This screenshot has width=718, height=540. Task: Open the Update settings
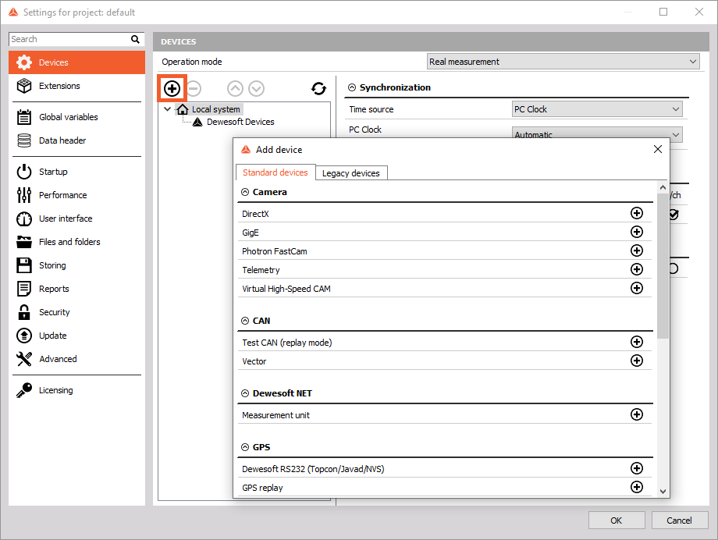pyautogui.click(x=77, y=336)
